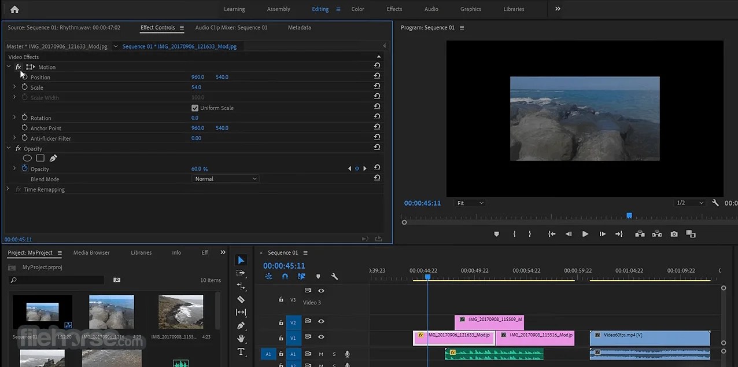Select the Type tool

[241, 352]
